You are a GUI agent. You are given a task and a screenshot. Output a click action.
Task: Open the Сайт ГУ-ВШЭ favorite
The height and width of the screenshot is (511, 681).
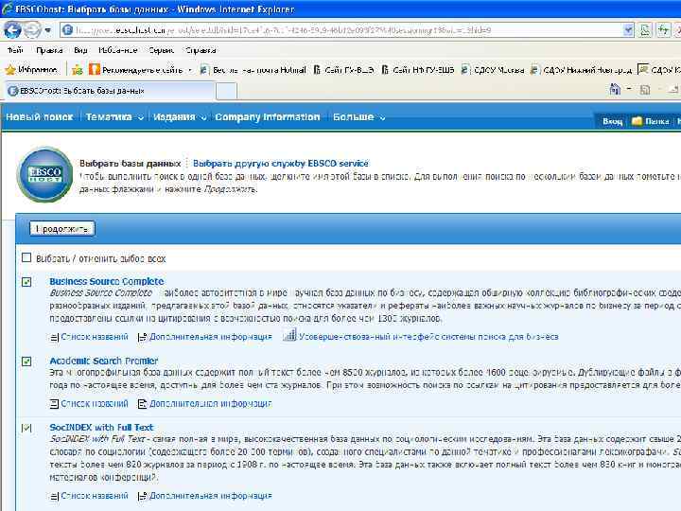pos(343,69)
